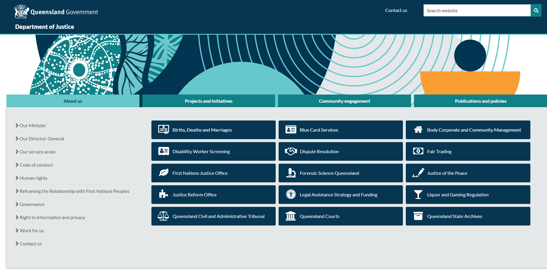Open the Governance sidebar link

32,204
